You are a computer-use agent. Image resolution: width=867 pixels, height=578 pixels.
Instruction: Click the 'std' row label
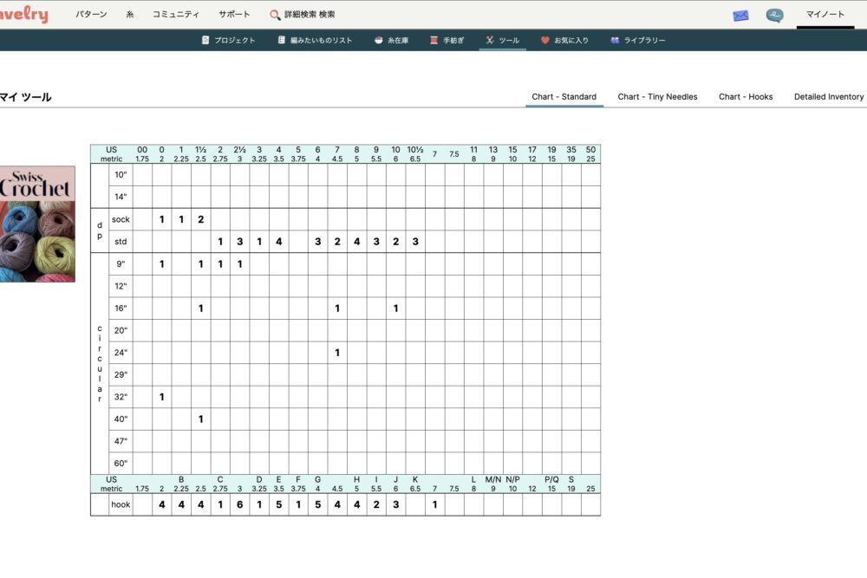pos(121,242)
